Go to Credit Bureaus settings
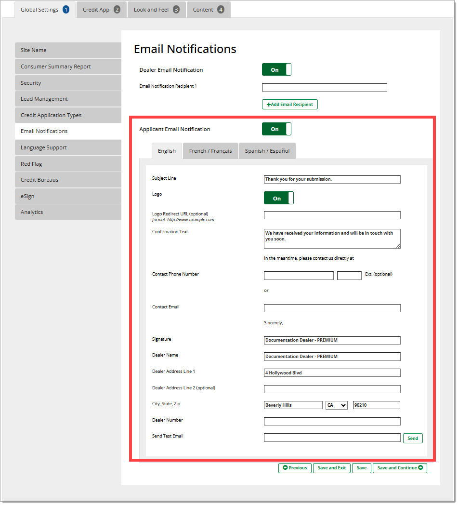Image resolution: width=458 pixels, height=505 pixels. click(x=68, y=180)
